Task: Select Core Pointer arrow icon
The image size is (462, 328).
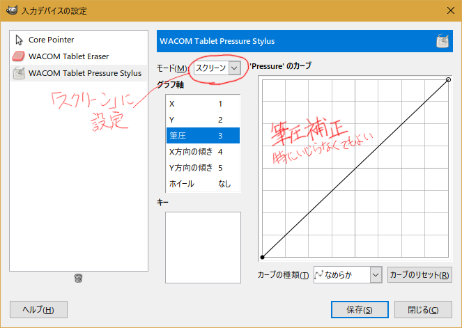Action: [x=19, y=40]
